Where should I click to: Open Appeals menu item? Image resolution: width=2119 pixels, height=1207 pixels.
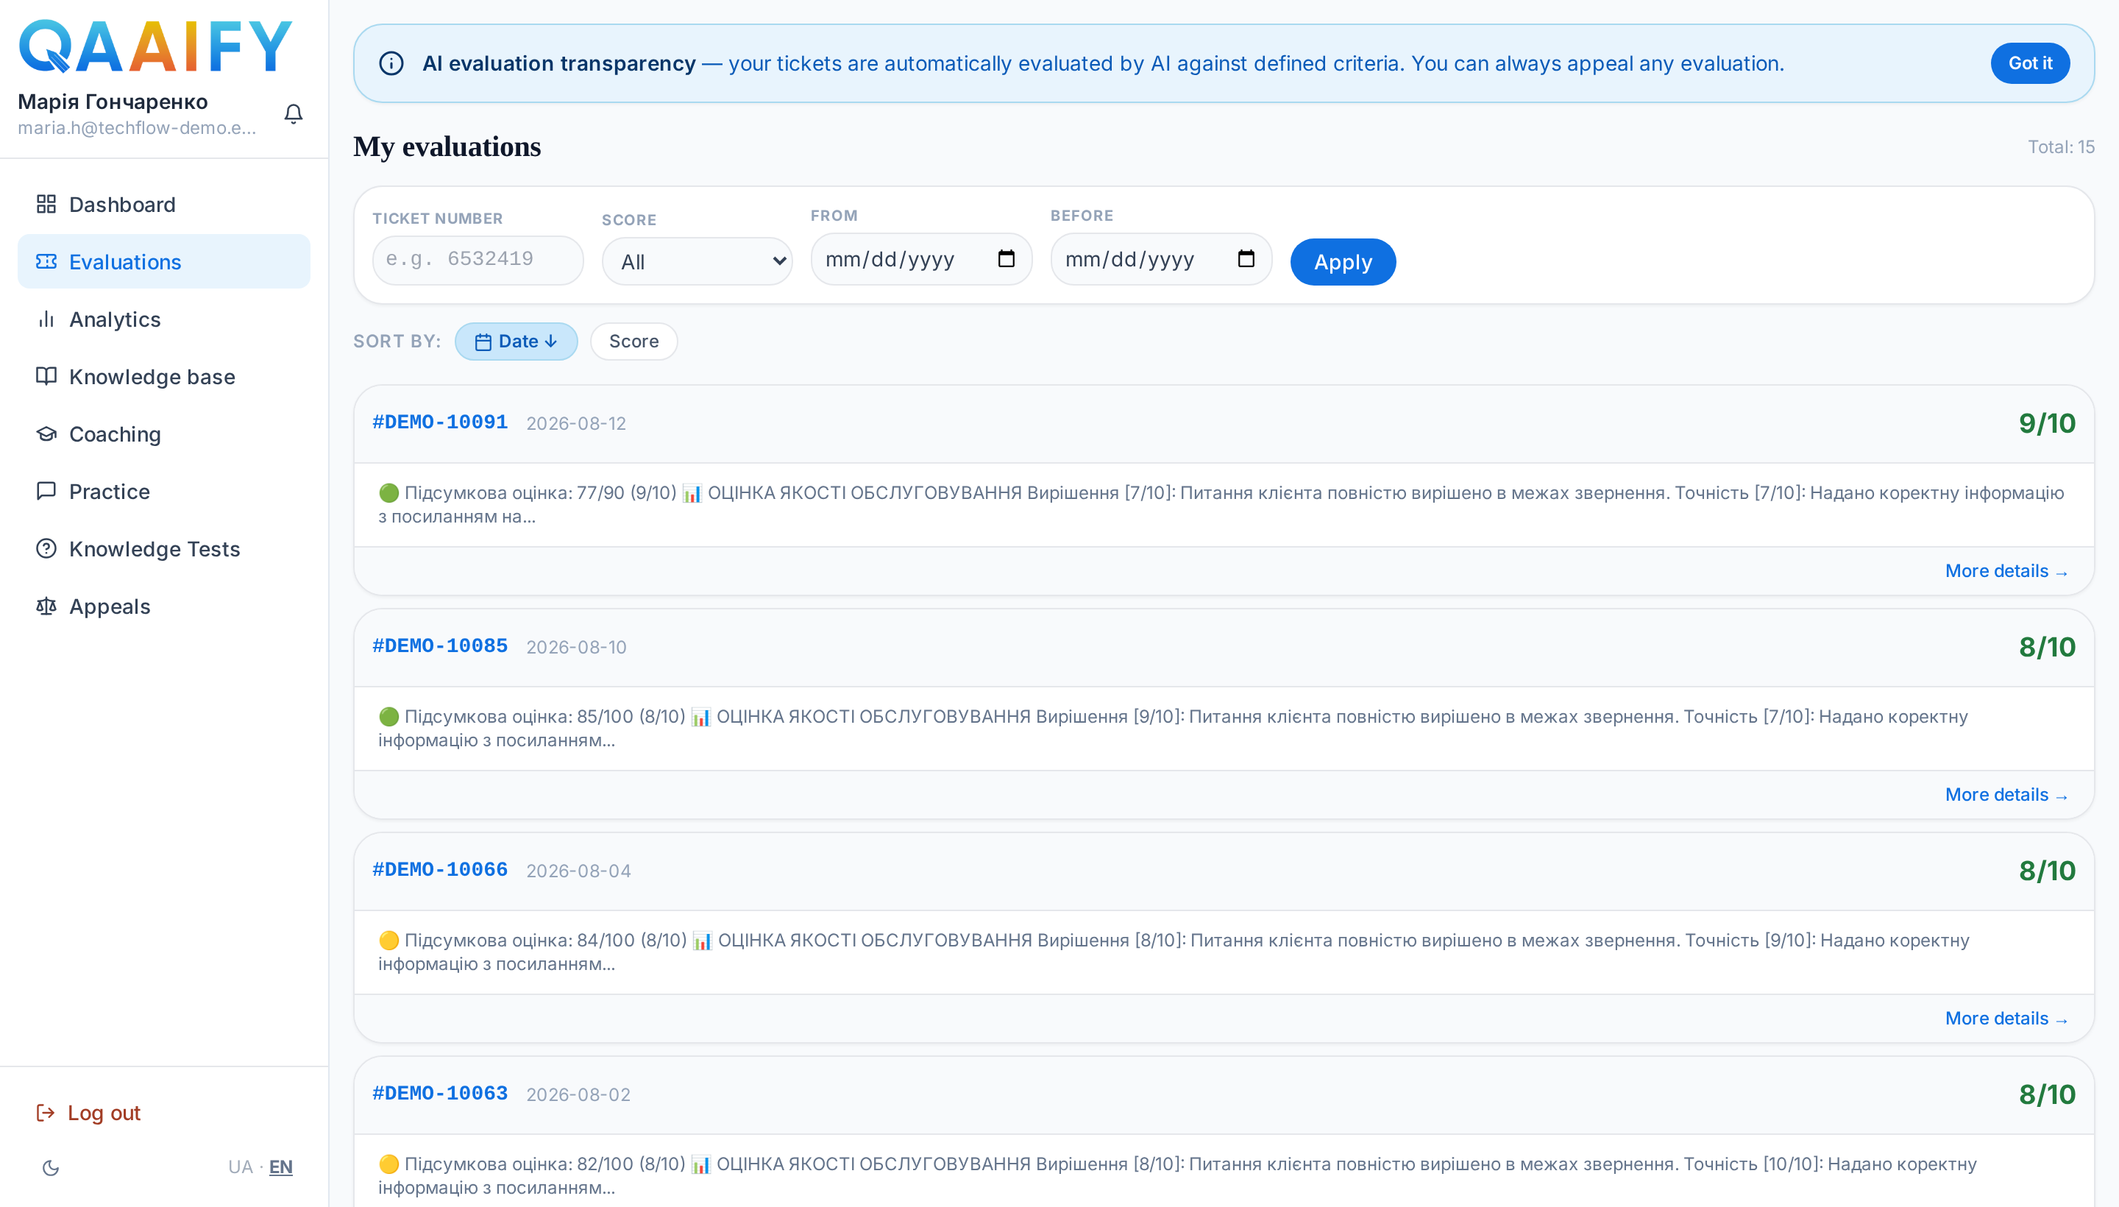(x=164, y=606)
